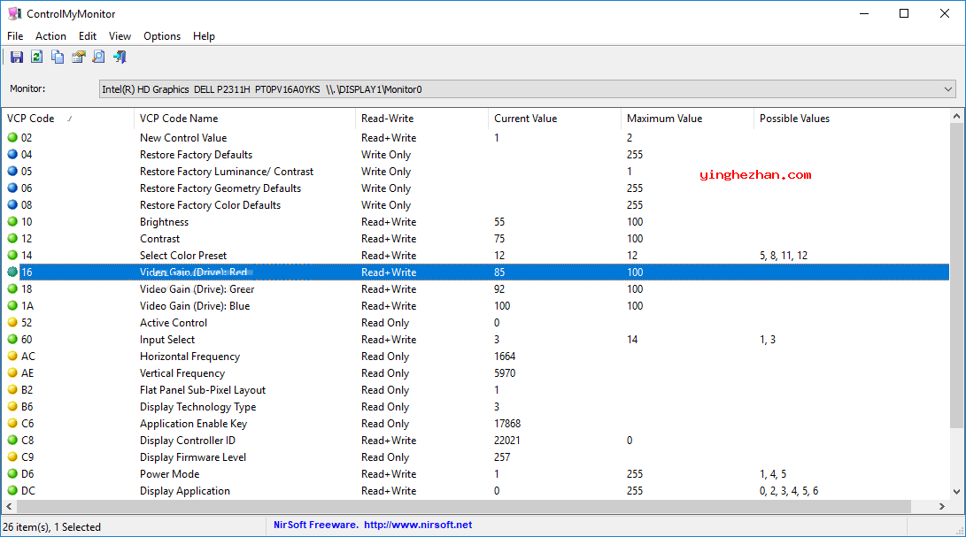966x537 pixels.
Task: Expand the Monitor selection dropdown
Action: [x=947, y=89]
